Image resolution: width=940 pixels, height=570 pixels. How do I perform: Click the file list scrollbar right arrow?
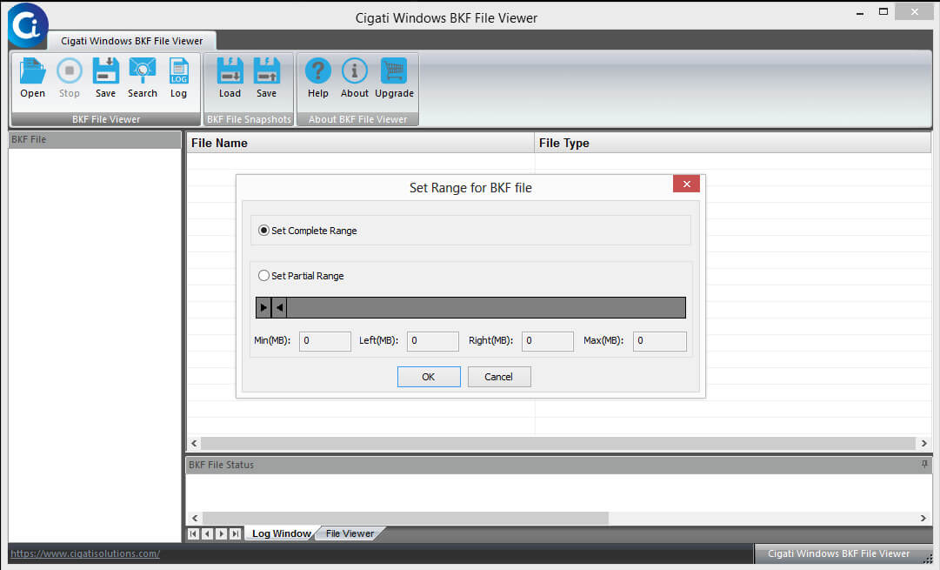[923, 444]
